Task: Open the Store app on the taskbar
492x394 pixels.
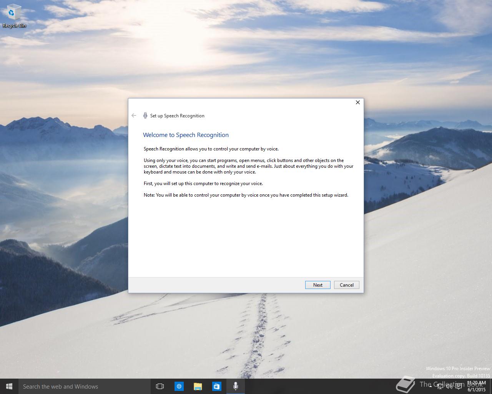Action: tap(217, 386)
